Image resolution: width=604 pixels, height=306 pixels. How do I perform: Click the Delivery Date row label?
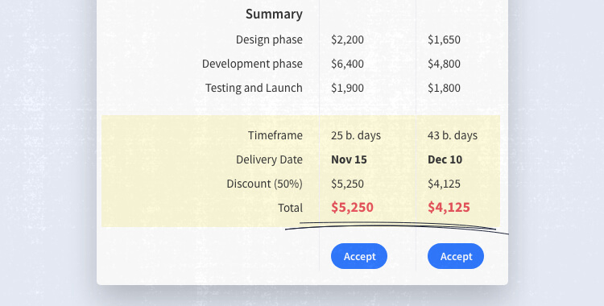tap(269, 159)
